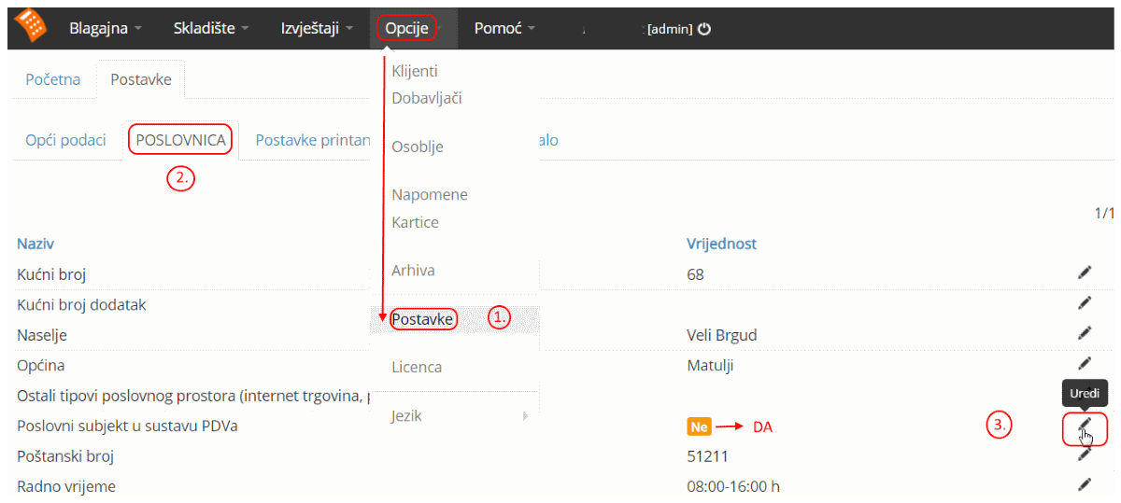
Task: Click the Ostali tipovi poslovnog prostora row
Action: pos(192,396)
